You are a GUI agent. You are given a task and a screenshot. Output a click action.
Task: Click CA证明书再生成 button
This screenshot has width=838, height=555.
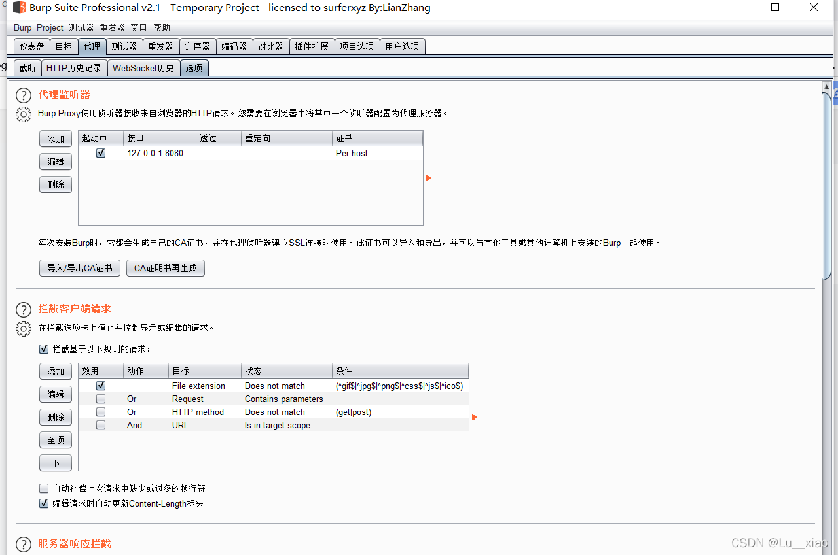(166, 268)
